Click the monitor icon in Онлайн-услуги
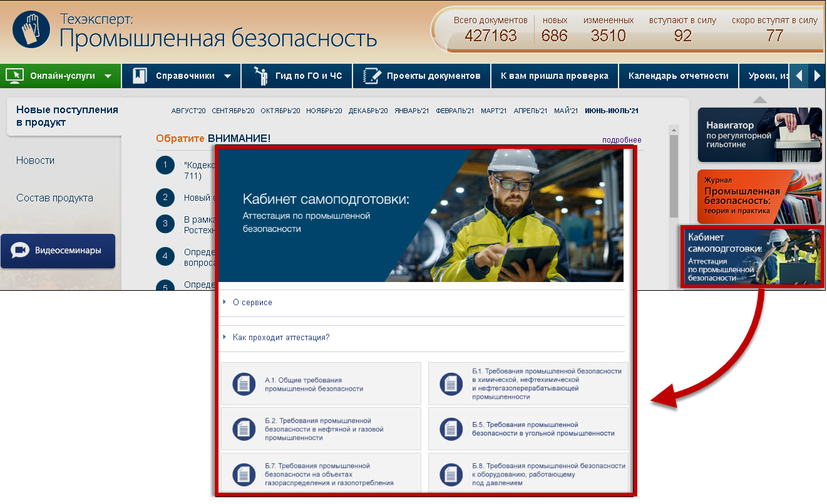This screenshot has height=504, width=827. [14, 76]
